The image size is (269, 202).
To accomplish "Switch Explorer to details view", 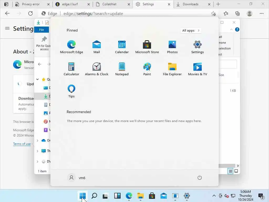I will pyautogui.click(x=230, y=171).
